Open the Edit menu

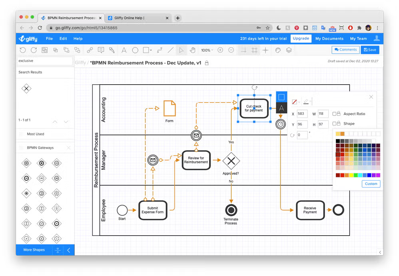[x=63, y=39]
